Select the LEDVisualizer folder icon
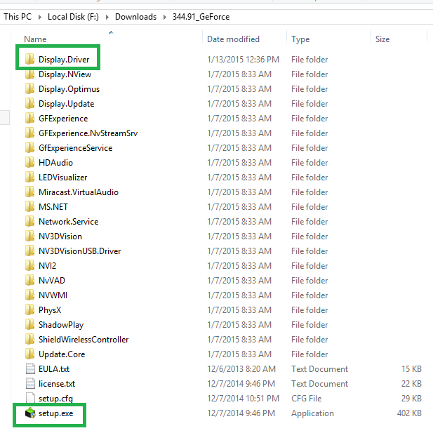The height and width of the screenshot is (433, 433). pos(29,177)
